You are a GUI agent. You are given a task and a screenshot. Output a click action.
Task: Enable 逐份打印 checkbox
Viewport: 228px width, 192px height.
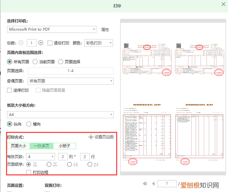[50, 43]
